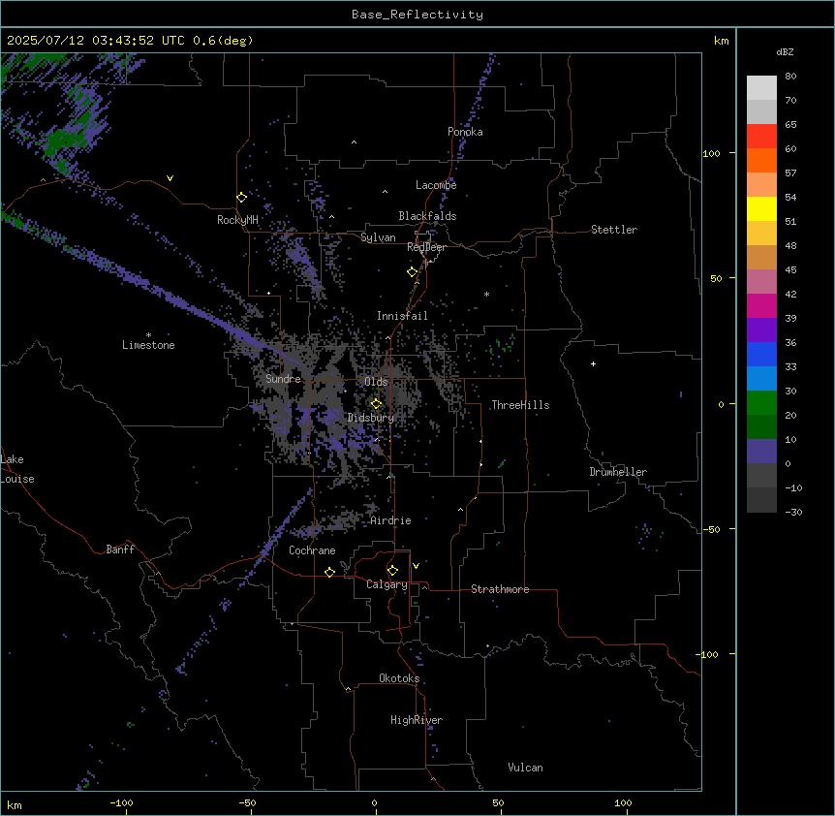Select the red 65 dBZ legend swatch
This screenshot has width=835, height=816.
coord(761,137)
